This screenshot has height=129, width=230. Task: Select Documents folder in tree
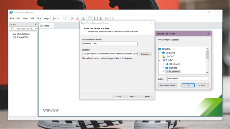pos(175,71)
